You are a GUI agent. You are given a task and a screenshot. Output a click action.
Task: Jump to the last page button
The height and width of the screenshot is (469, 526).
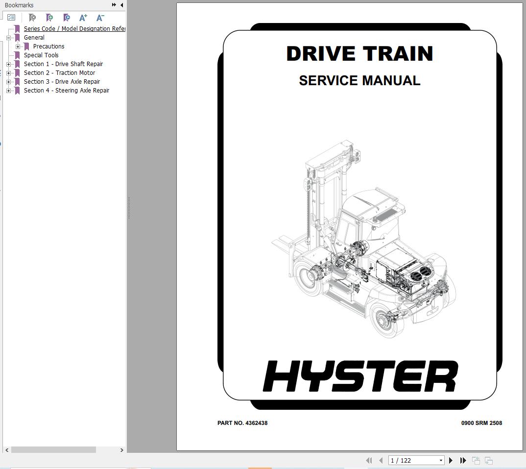point(463,460)
